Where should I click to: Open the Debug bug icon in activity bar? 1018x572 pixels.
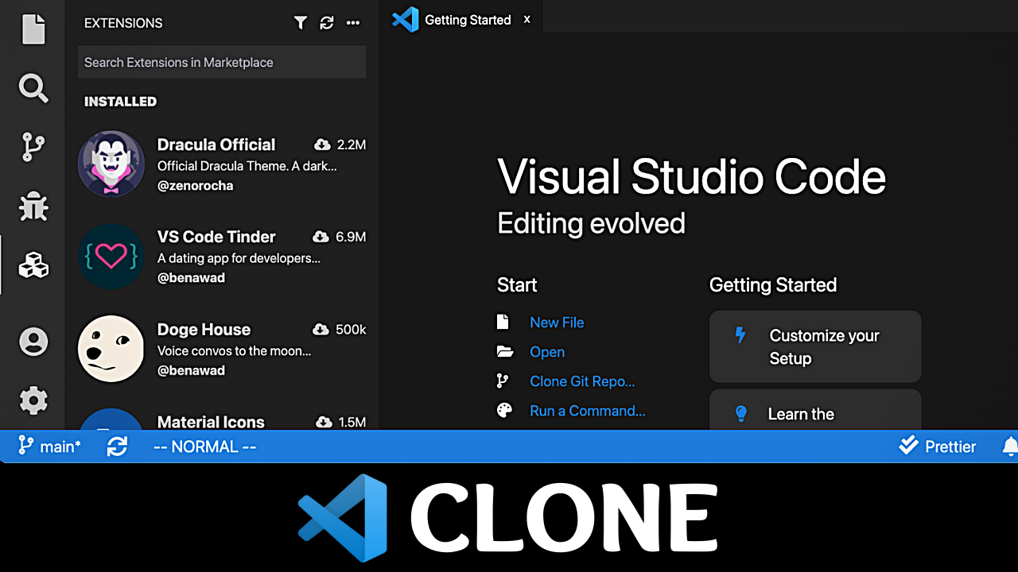coord(33,207)
